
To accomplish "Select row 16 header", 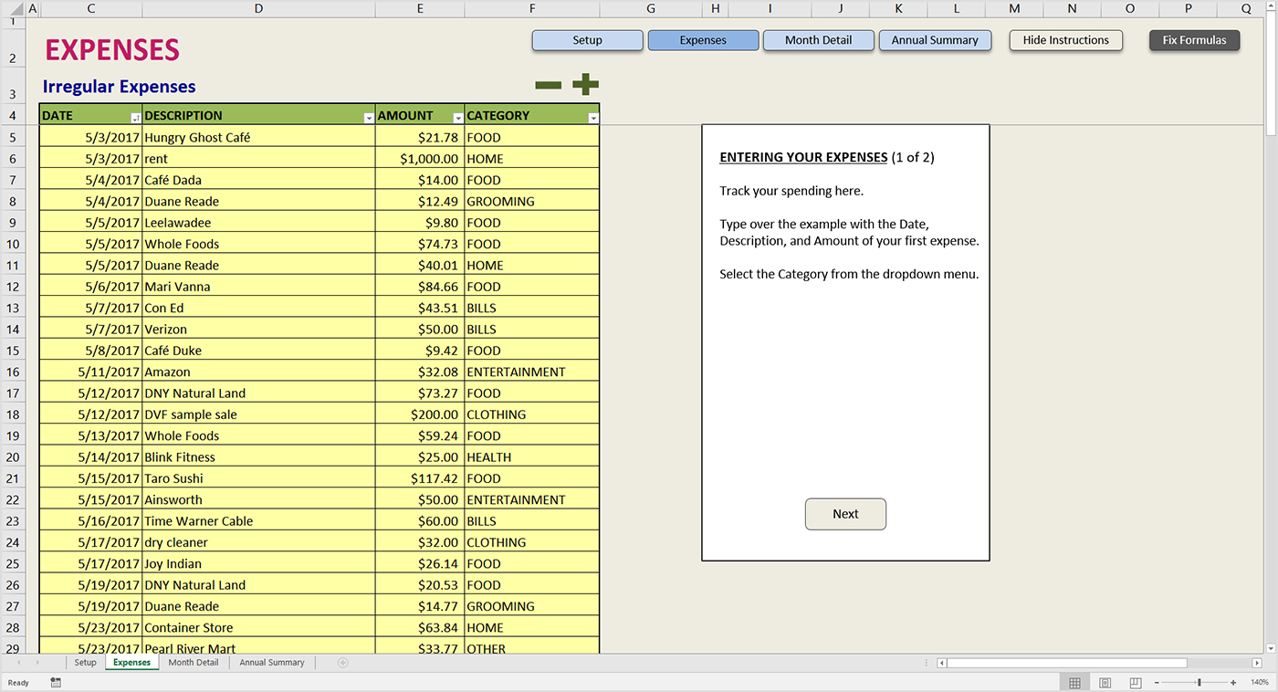I will click(x=13, y=372).
